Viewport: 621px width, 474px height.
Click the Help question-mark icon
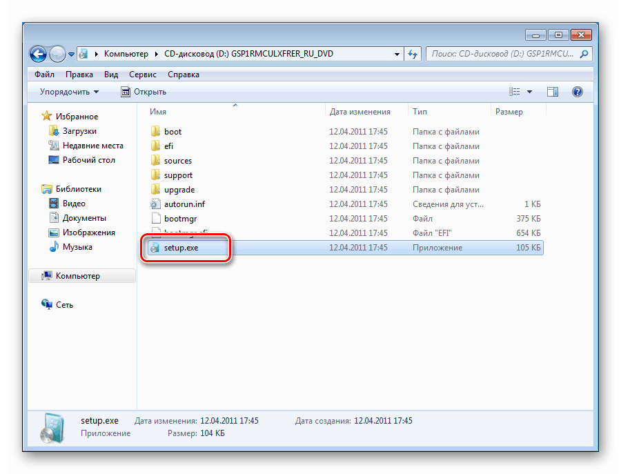(577, 91)
